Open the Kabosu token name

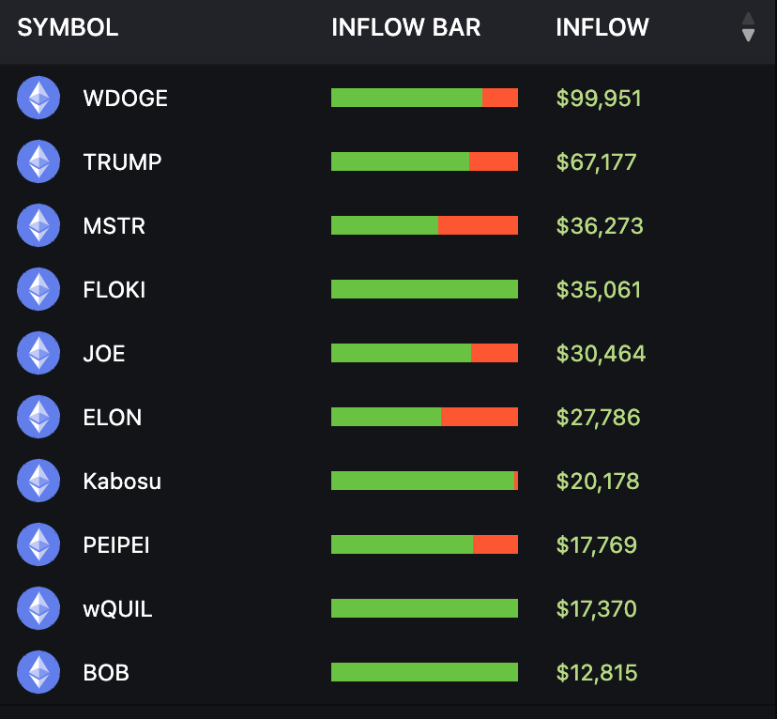coord(122,482)
